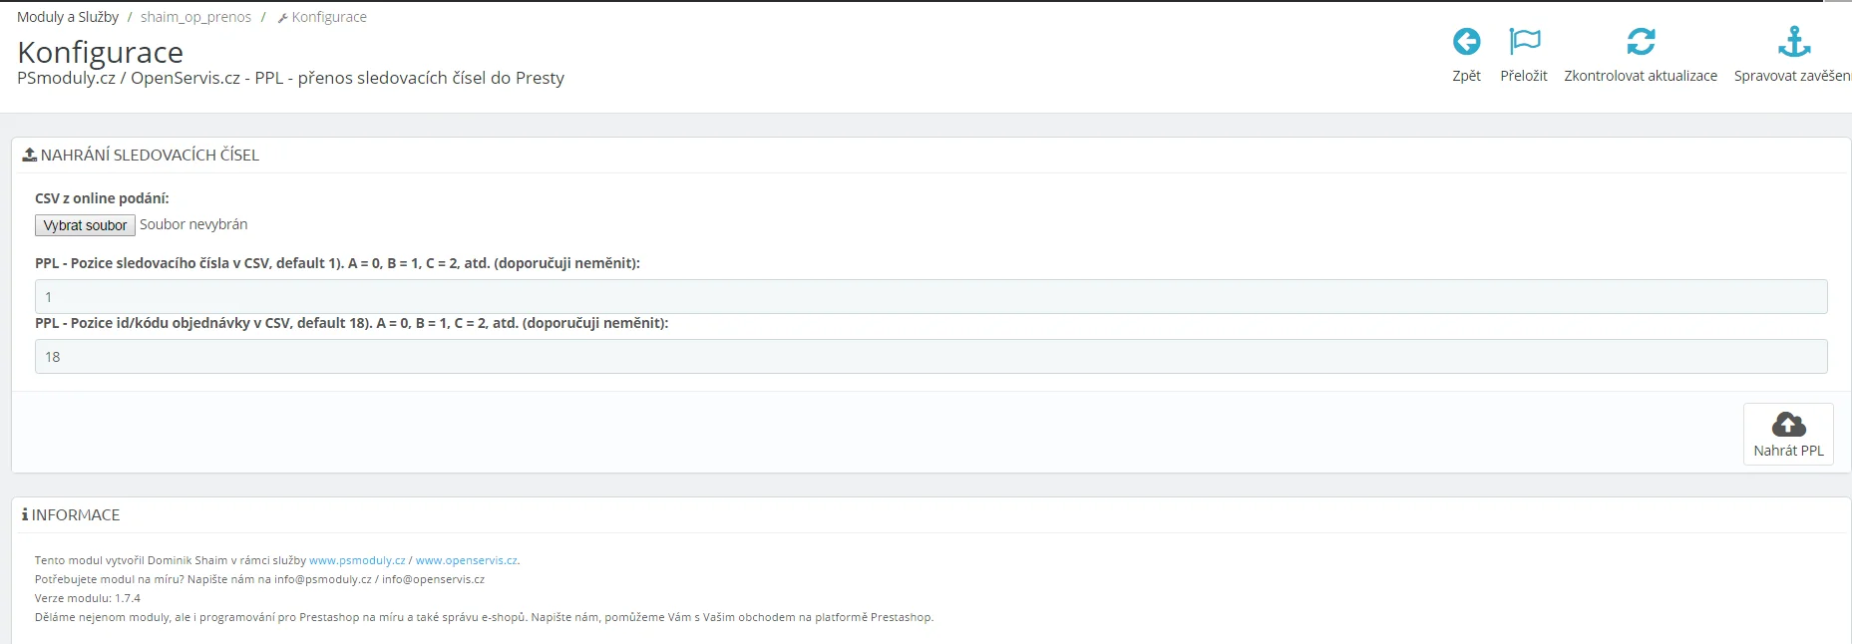Click the upload icon beside Nahrání sledovacích čísel

pos(30,156)
